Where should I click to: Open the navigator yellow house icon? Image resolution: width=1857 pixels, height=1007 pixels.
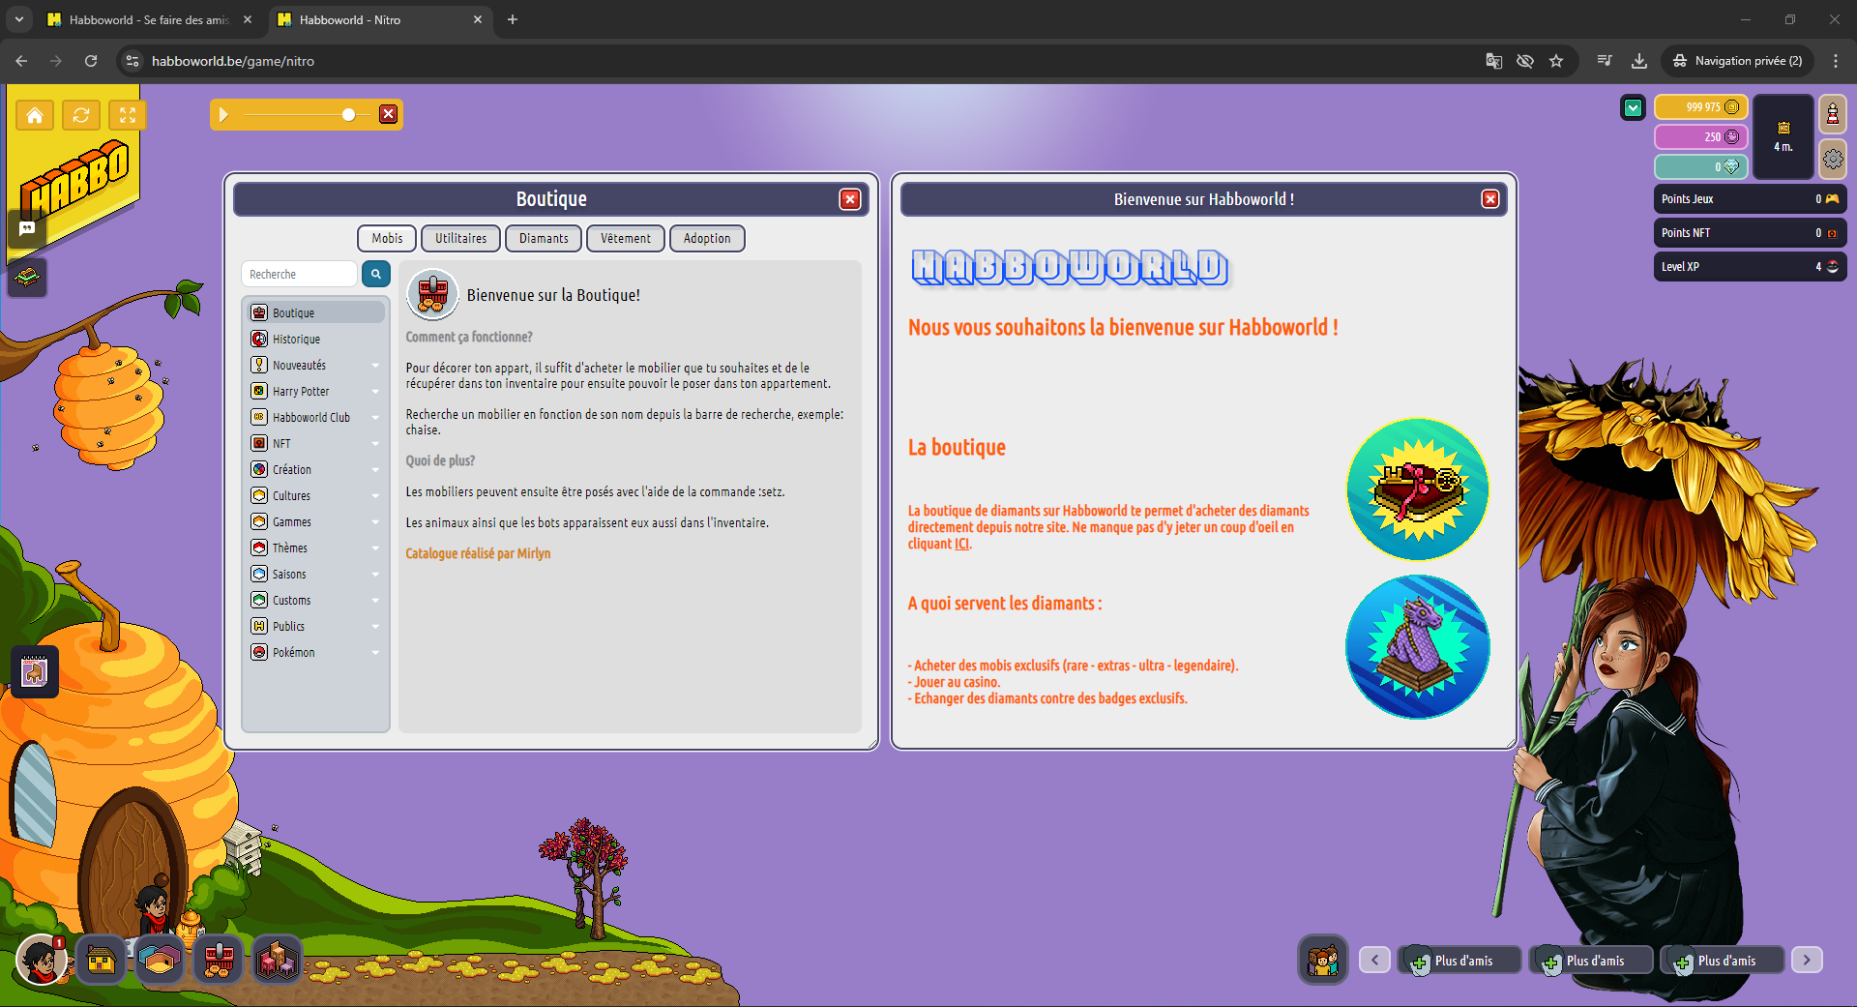pyautogui.click(x=101, y=961)
